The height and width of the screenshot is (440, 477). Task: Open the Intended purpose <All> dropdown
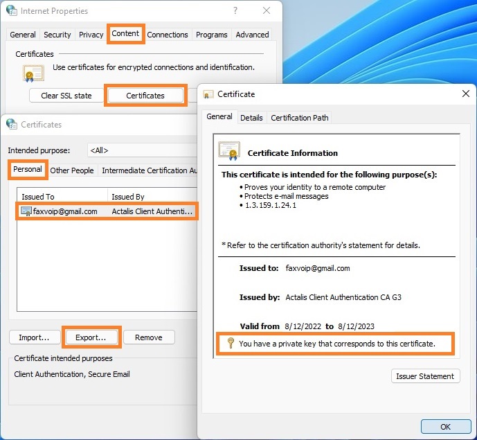point(143,150)
